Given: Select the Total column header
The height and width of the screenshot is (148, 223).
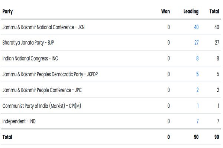Looking at the screenshot, I should pyautogui.click(x=214, y=11).
